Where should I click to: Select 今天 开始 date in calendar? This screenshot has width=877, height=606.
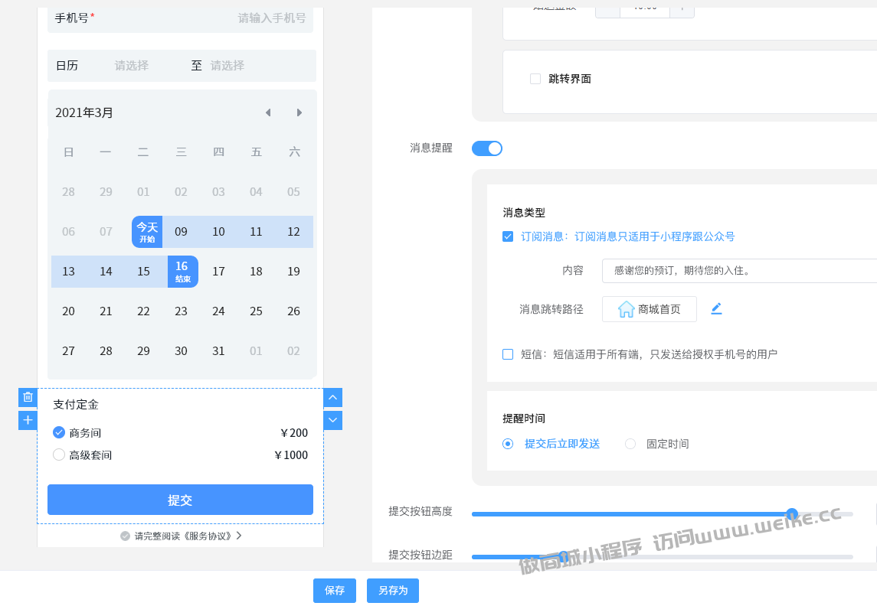pos(147,232)
